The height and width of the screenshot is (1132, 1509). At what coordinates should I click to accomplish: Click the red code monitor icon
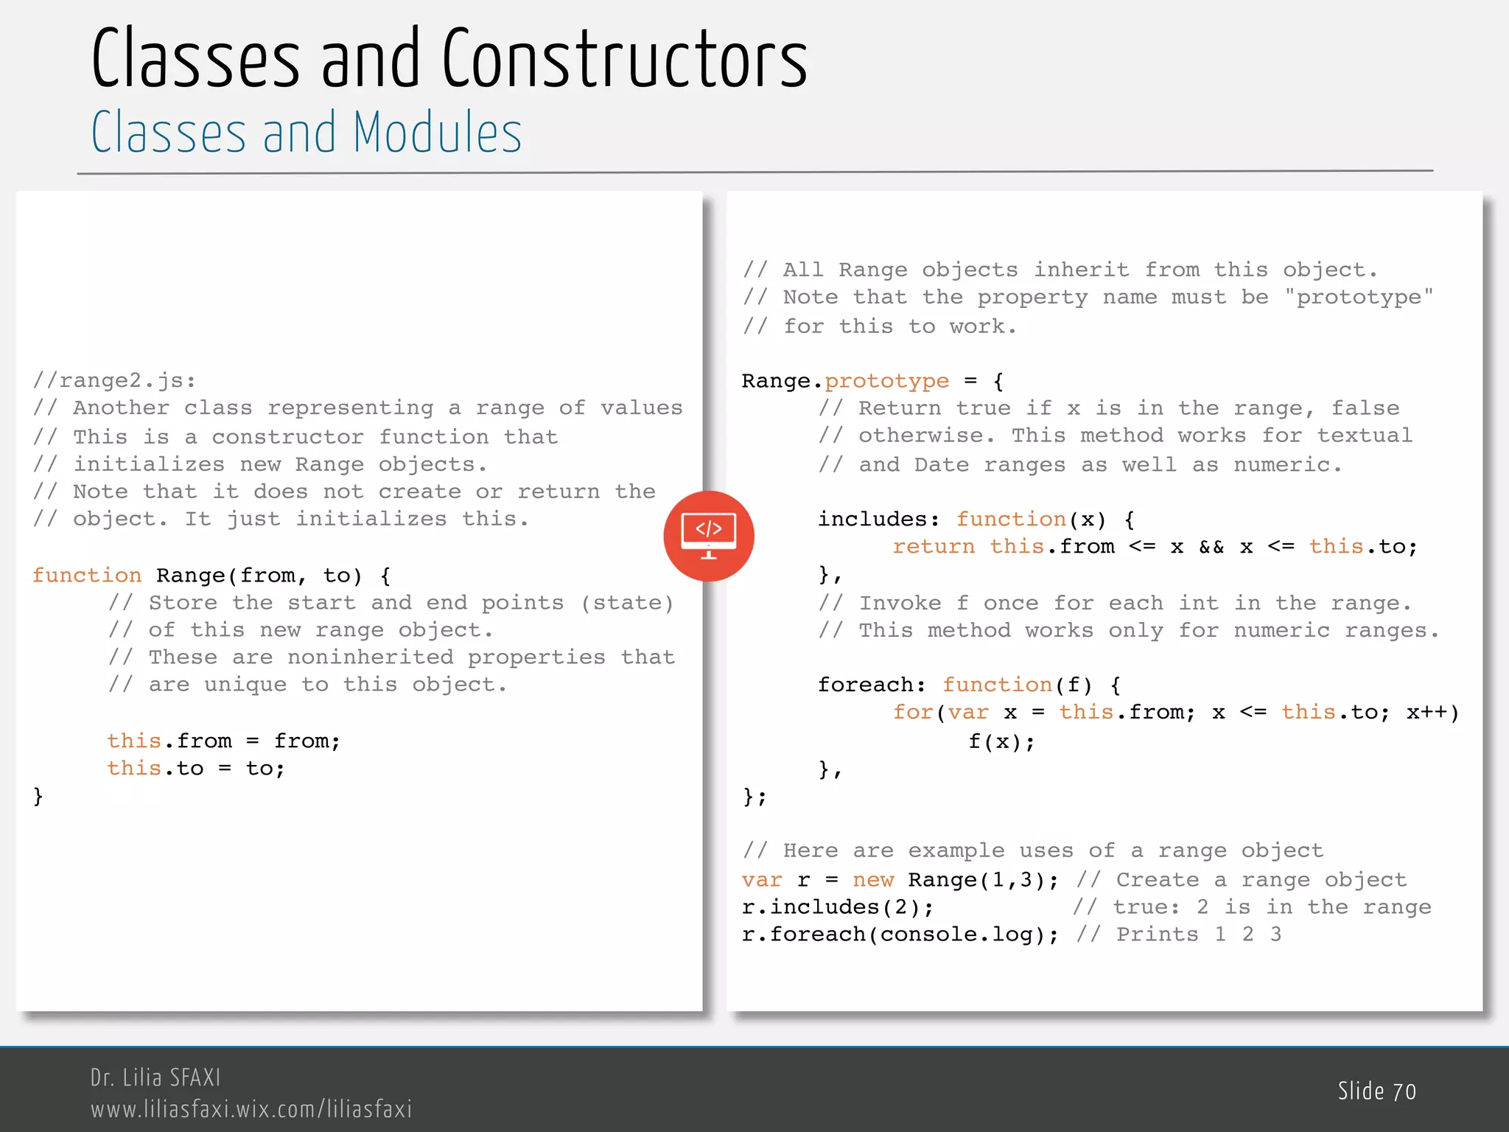coord(708,536)
